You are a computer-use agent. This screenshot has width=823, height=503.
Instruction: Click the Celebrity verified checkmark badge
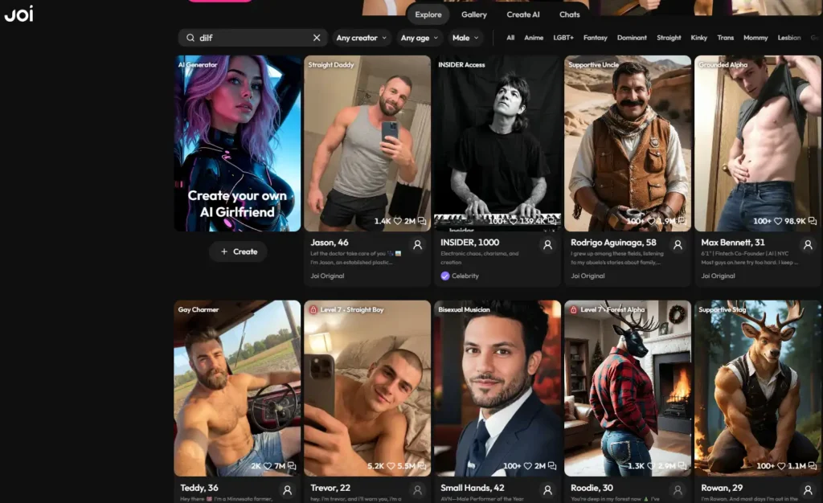[445, 276]
